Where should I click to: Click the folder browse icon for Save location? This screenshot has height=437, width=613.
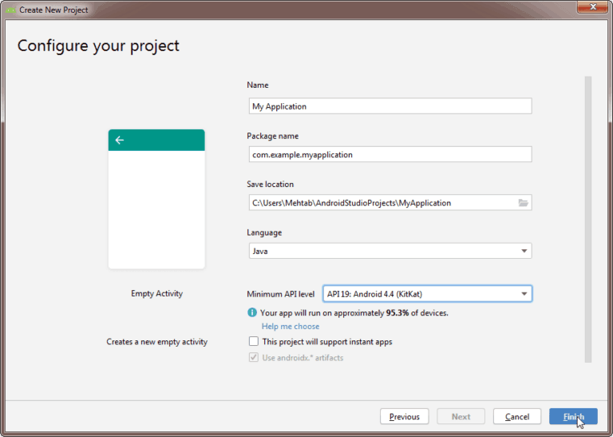coord(523,203)
